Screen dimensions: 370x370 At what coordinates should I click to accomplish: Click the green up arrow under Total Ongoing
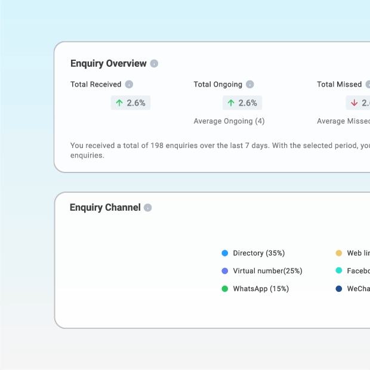pos(231,103)
